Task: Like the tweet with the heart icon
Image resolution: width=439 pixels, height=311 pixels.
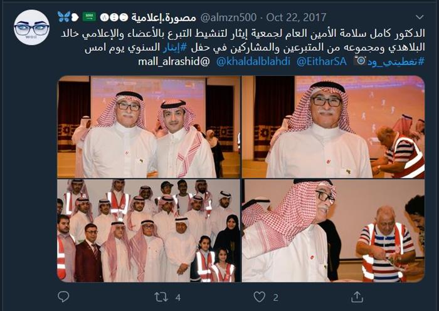Action: coord(259,297)
